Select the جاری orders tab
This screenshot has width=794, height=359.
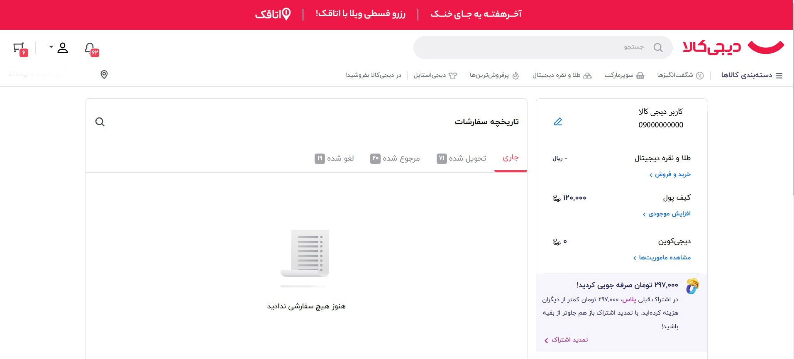(x=511, y=158)
